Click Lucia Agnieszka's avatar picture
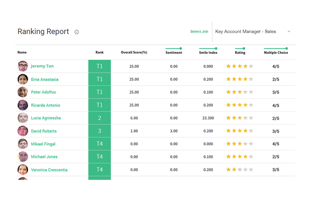 (23, 118)
